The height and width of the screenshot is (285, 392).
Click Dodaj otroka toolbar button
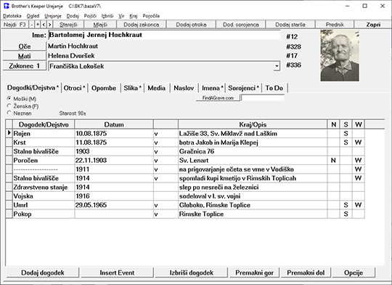click(191, 25)
